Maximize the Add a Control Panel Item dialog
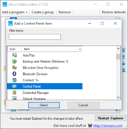This screenshot has width=128, height=129. tap(102, 23)
